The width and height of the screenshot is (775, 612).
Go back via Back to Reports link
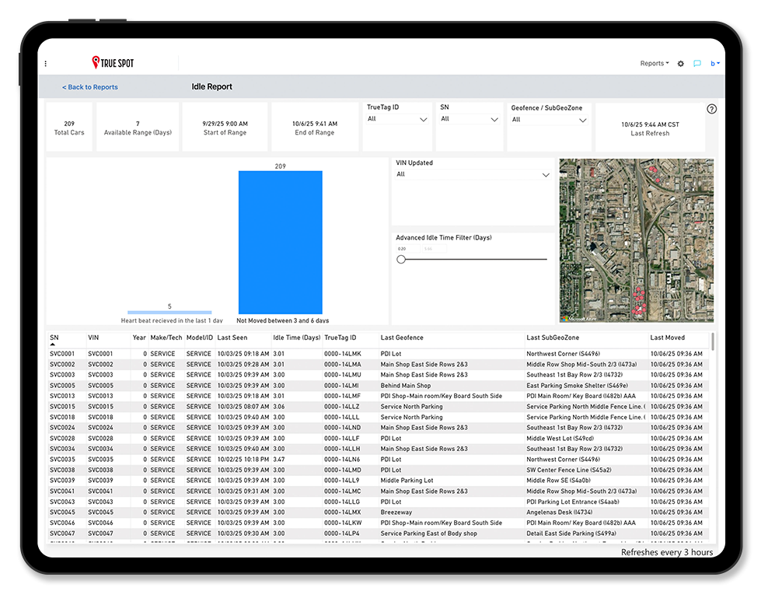(x=90, y=87)
